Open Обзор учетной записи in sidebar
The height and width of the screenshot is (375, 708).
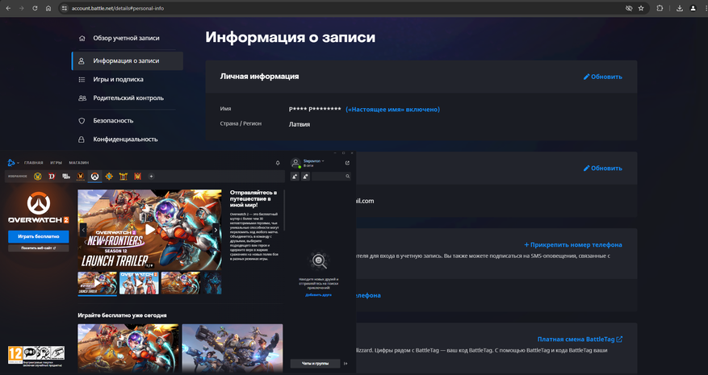[127, 39]
